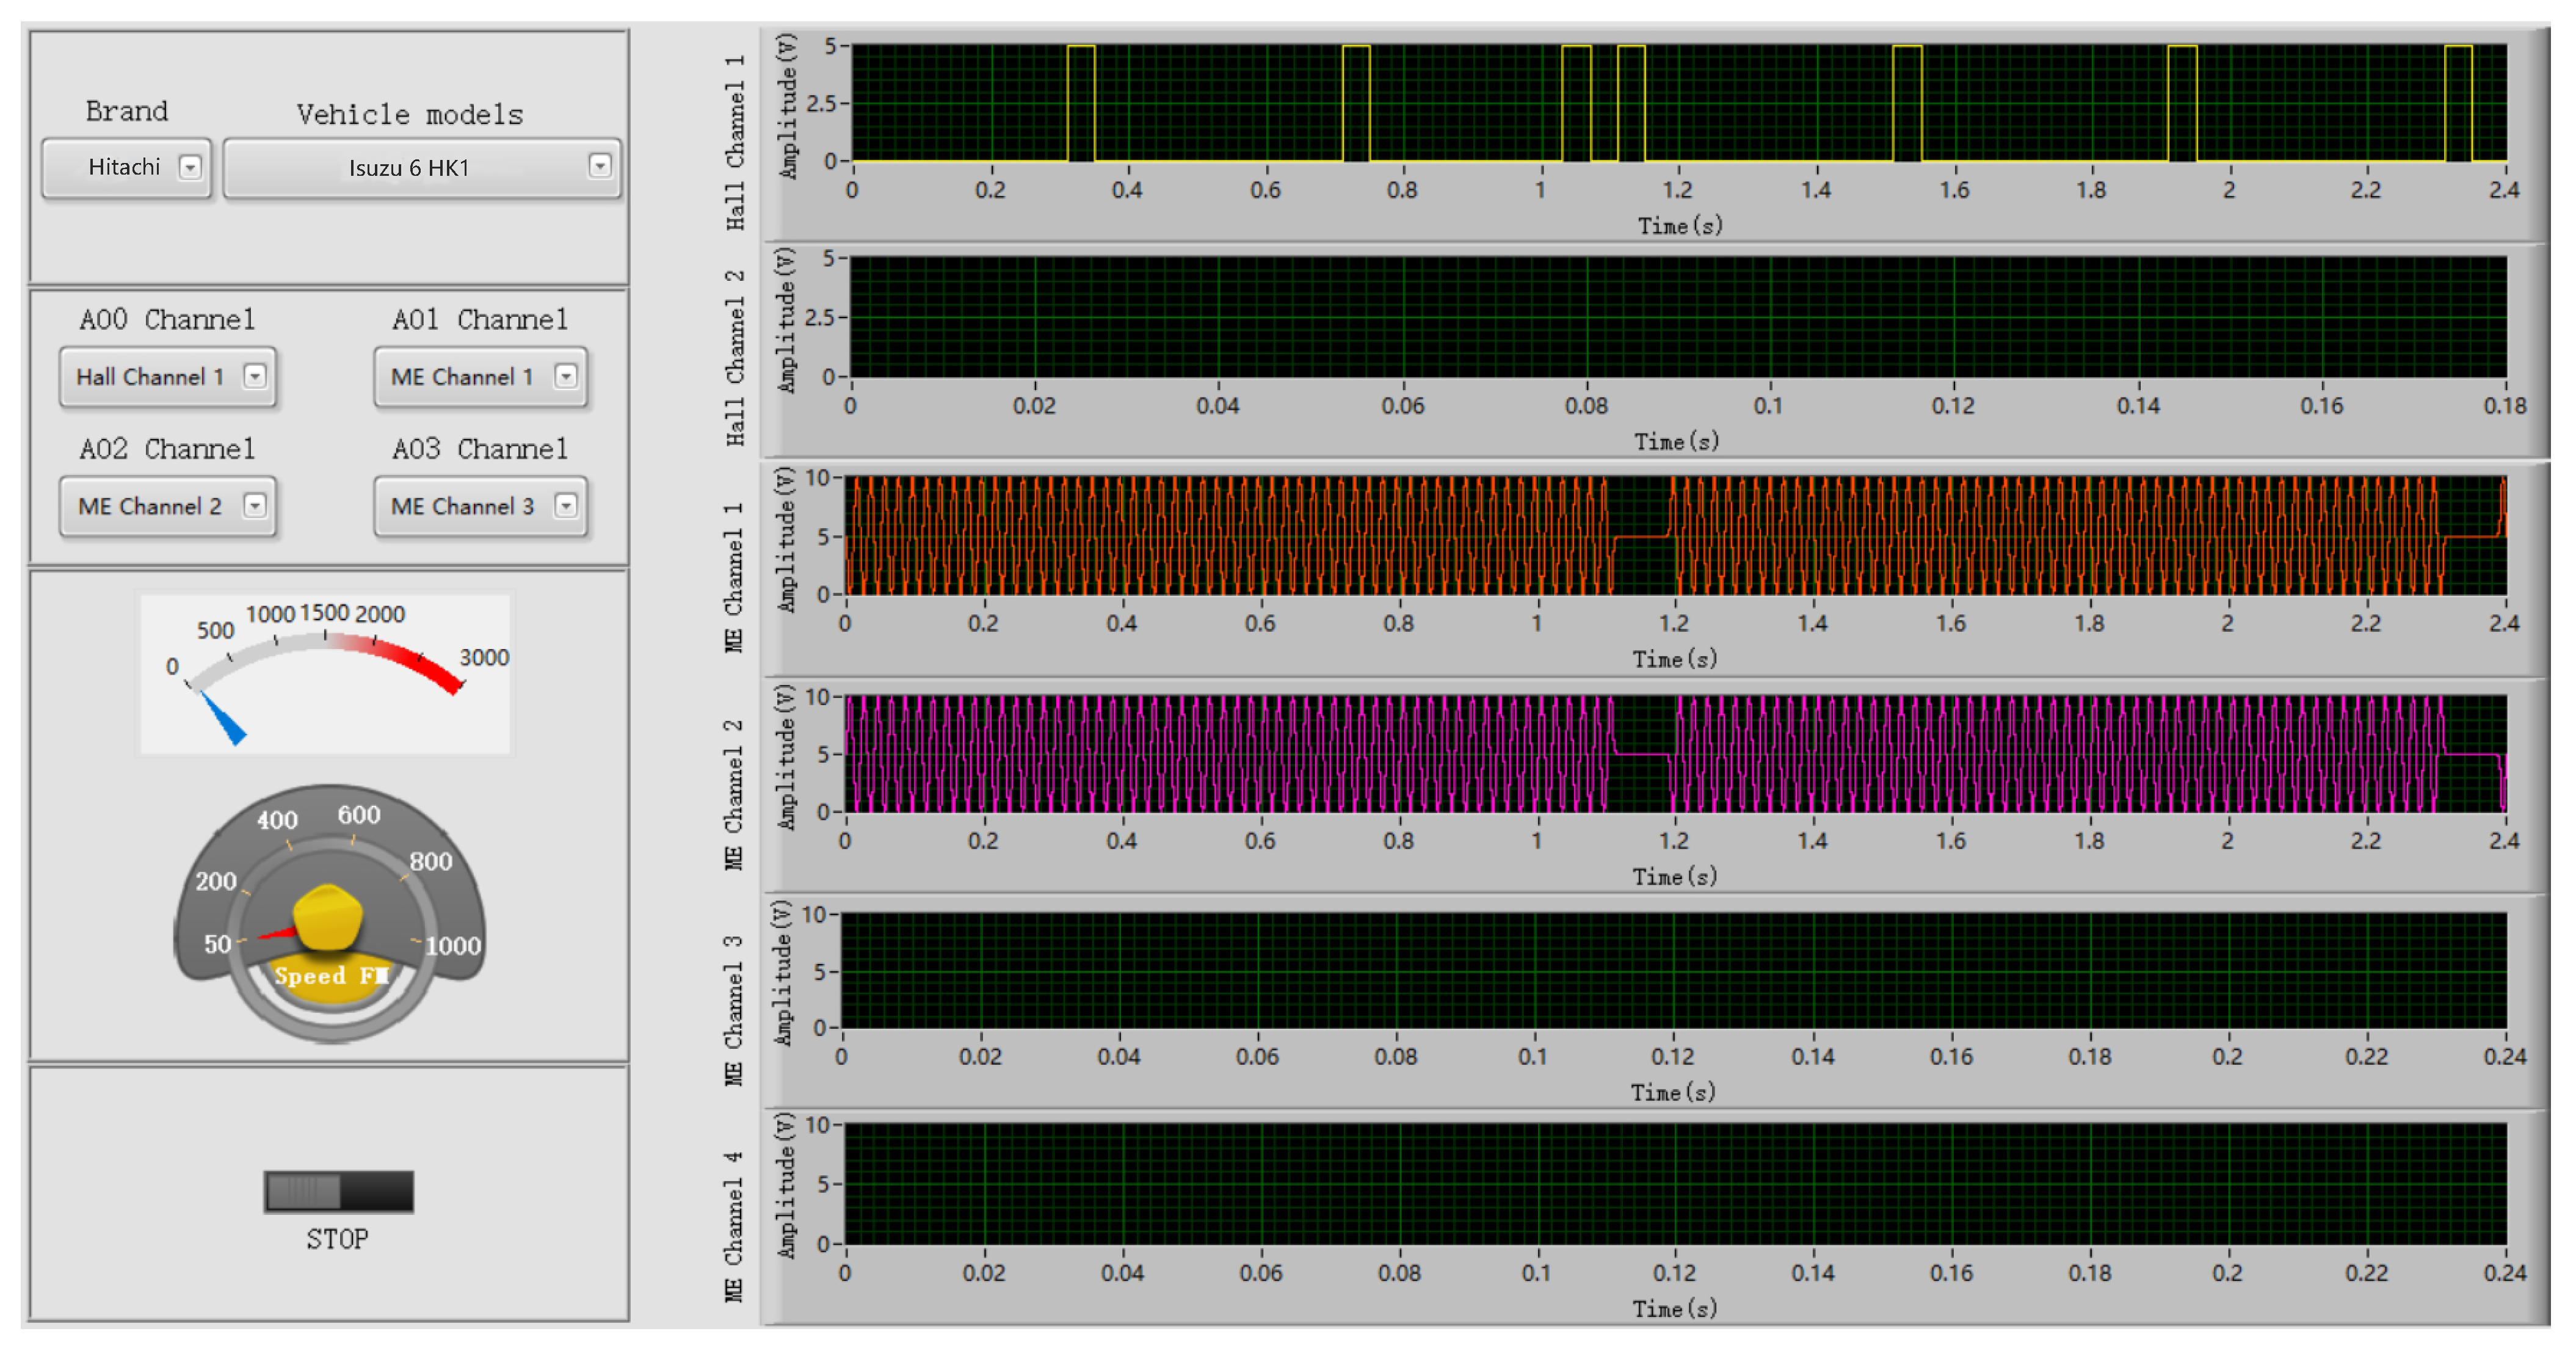This screenshot has width=2576, height=1348.
Task: Click the Hall Channel 2 vertical title
Action: pos(736,357)
